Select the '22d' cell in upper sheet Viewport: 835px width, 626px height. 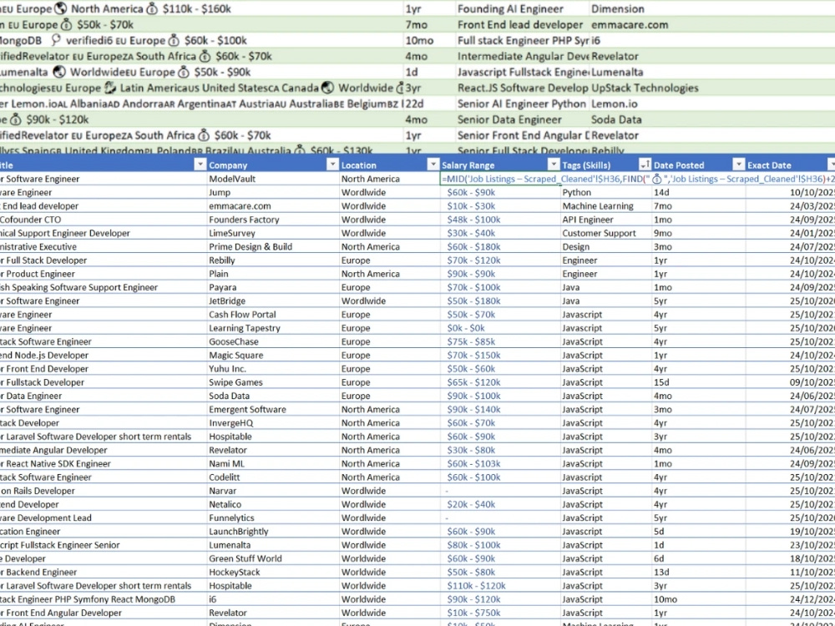click(429, 103)
